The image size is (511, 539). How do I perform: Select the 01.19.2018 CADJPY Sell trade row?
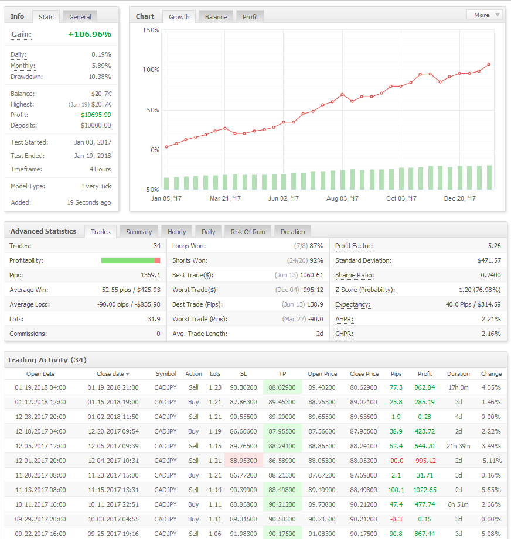pyautogui.click(x=255, y=387)
